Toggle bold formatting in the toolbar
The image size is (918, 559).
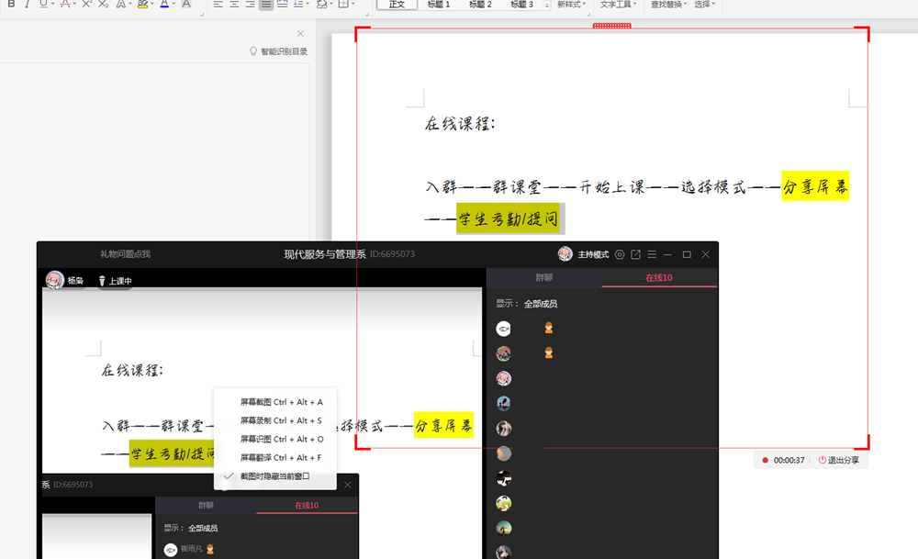click(11, 5)
